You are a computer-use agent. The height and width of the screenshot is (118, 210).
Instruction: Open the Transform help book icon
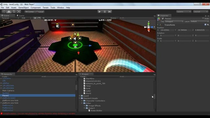coord(205,25)
